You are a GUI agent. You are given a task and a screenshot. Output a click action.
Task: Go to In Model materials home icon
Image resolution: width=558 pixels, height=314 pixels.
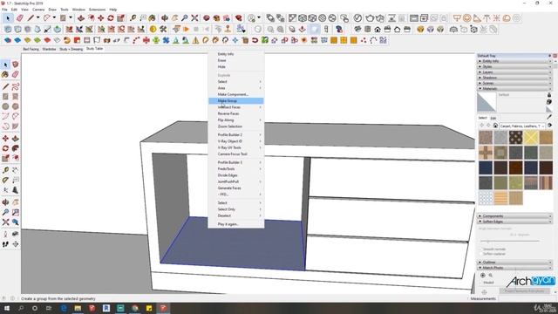point(495,126)
